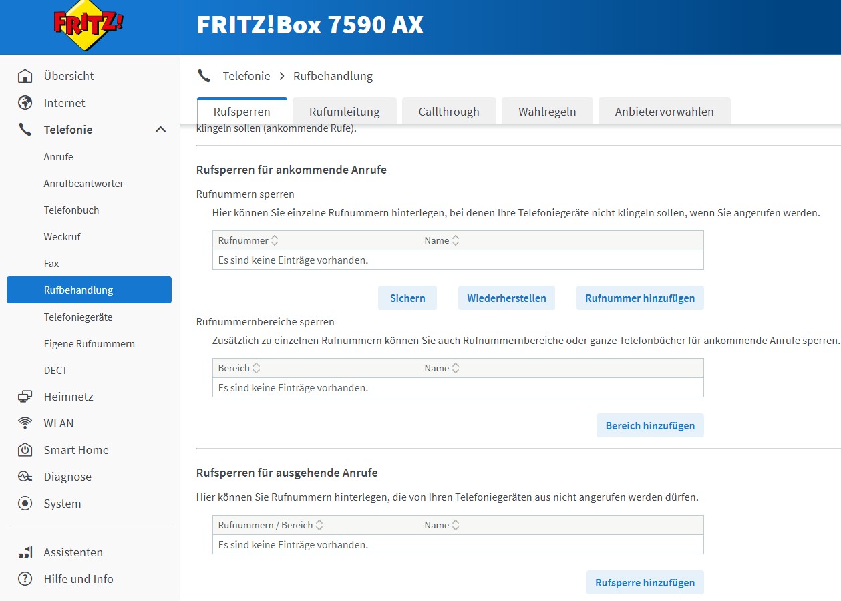This screenshot has height=601, width=841.
Task: Click the question mark help icon
Action: click(x=25, y=579)
